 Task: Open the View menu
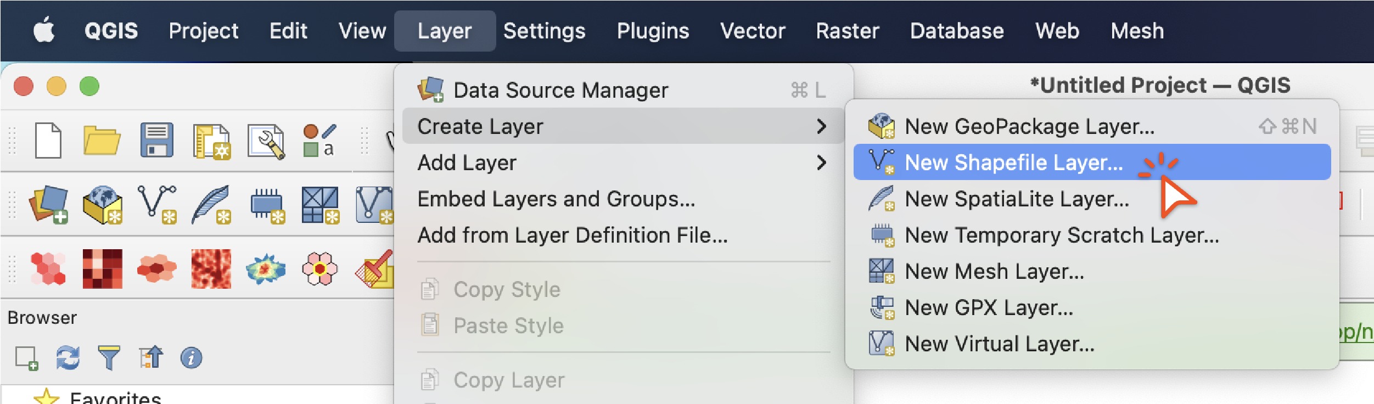[x=362, y=31]
